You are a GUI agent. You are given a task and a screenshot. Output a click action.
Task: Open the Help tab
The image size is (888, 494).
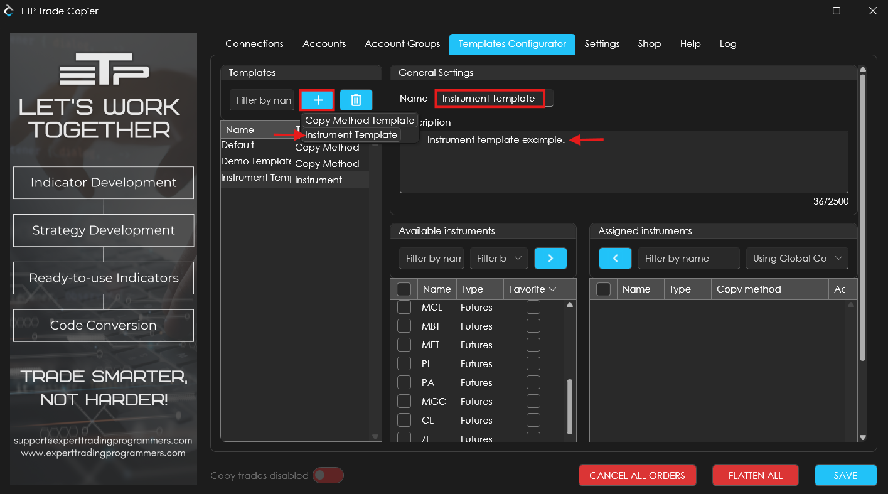690,44
